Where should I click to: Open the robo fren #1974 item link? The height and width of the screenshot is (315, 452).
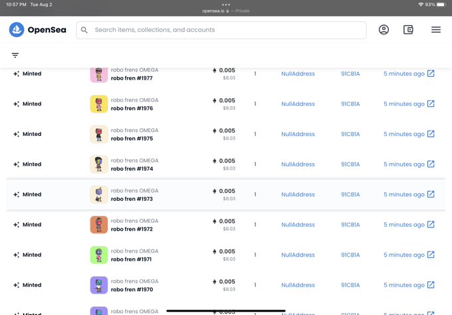[132, 169]
